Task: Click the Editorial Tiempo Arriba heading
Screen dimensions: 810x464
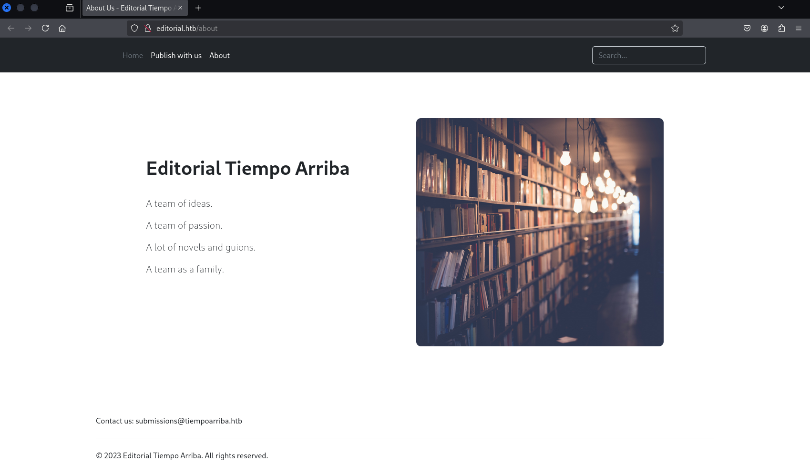Action: click(x=248, y=169)
